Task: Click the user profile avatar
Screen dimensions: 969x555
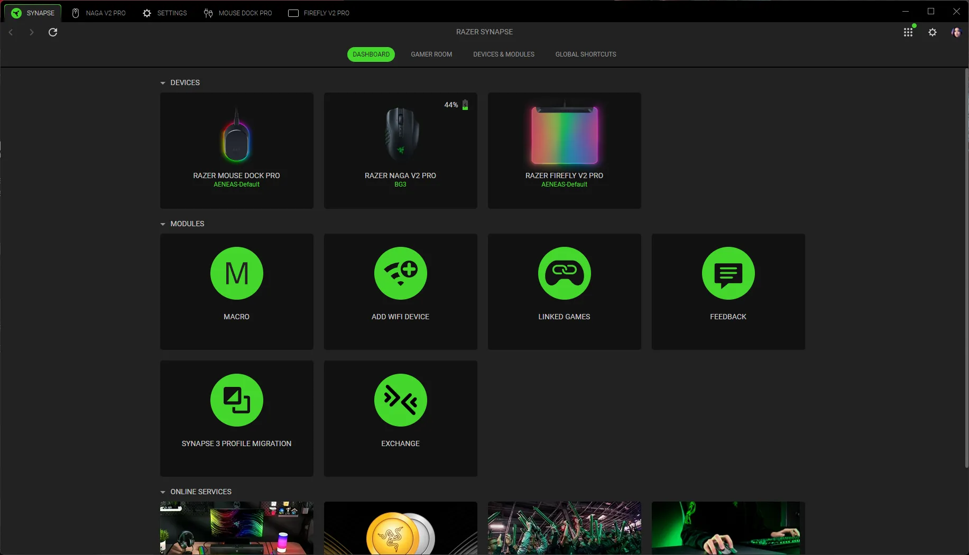Action: click(956, 32)
